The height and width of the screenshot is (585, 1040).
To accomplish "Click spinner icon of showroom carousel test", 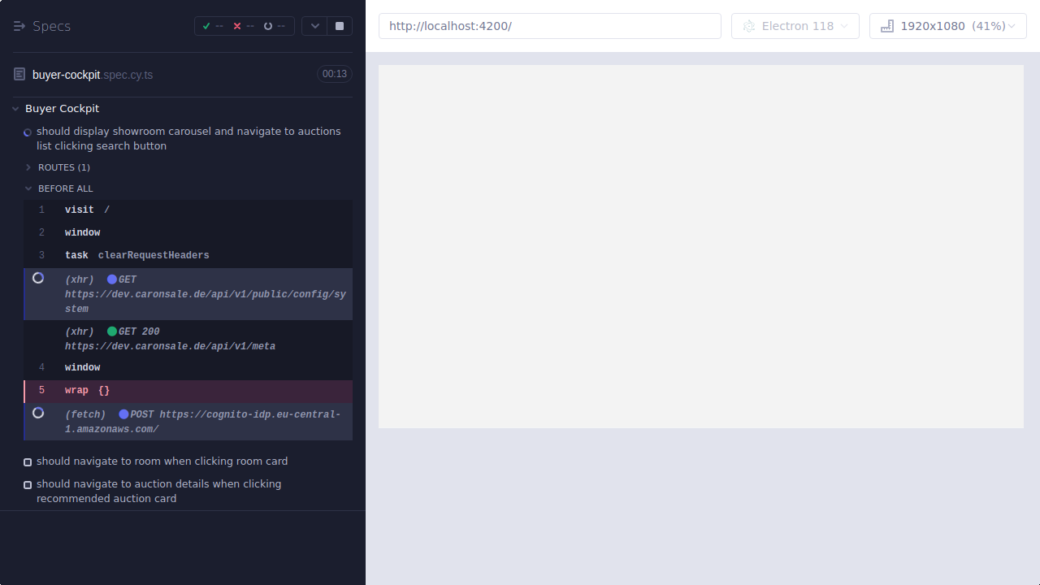I will 28,132.
